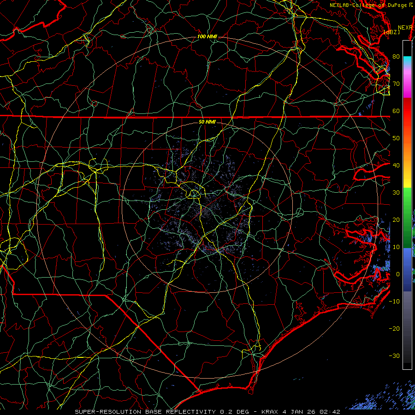
Task: Click the SUPER-RESOLUTION BASE REFLECTIVITY caption text
Action: [145, 412]
